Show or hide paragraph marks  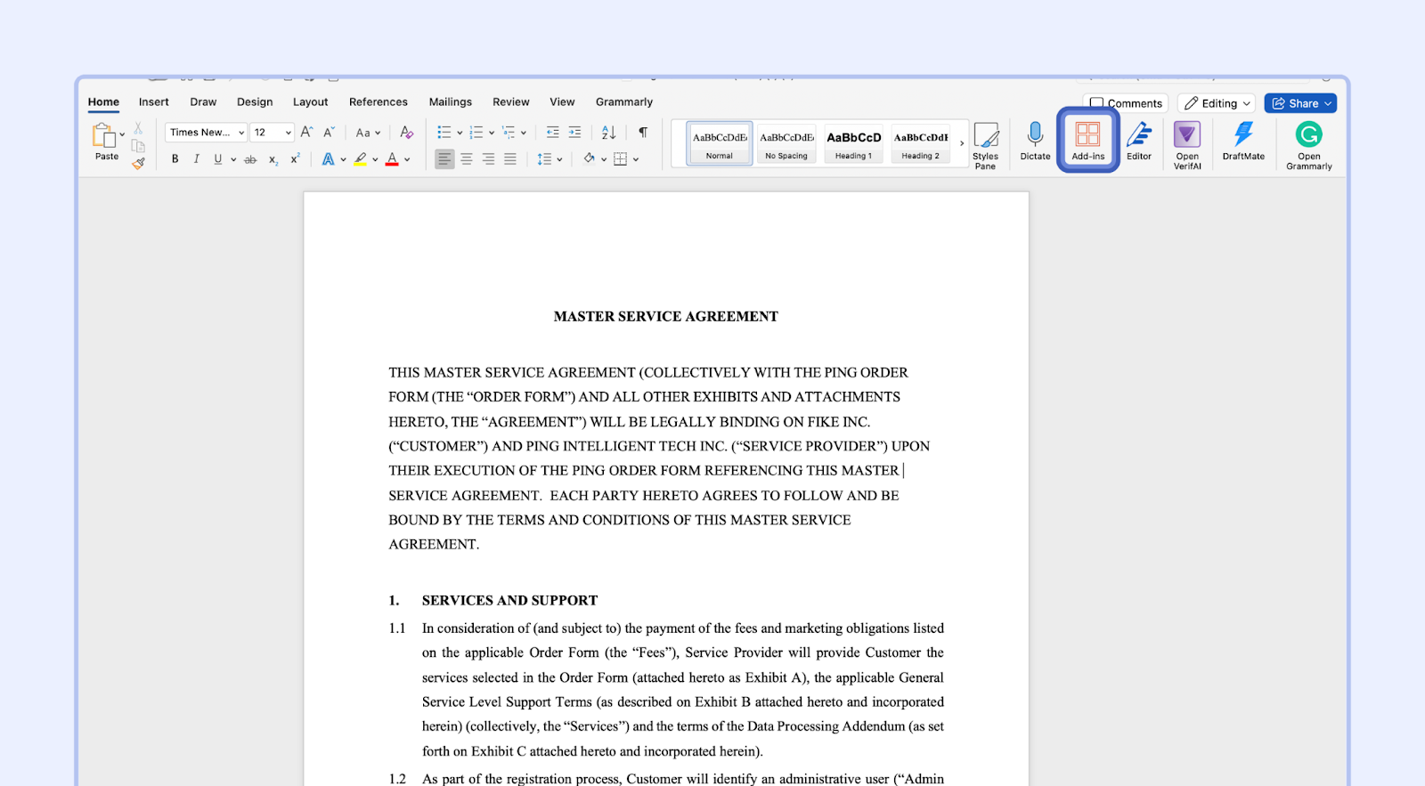(x=643, y=133)
